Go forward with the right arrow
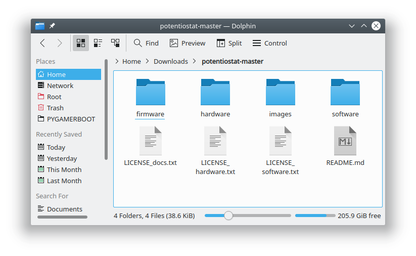This screenshot has height=256, width=416. (60, 43)
